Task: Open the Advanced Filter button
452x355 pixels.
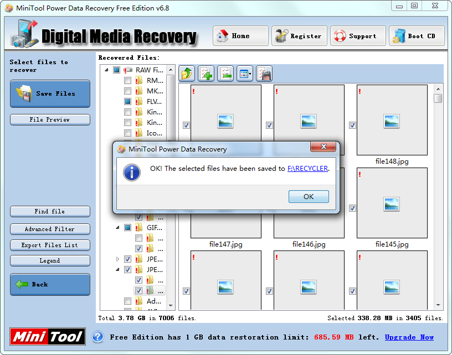Action: pos(50,229)
